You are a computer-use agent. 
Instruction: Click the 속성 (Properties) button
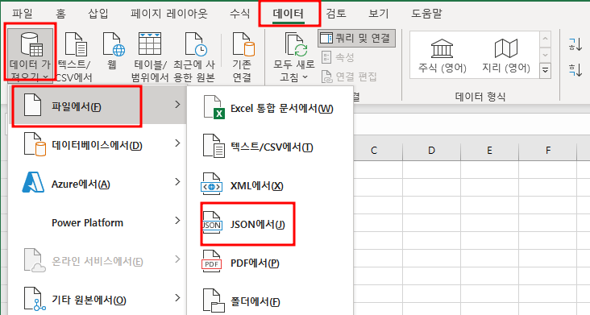pos(338,57)
